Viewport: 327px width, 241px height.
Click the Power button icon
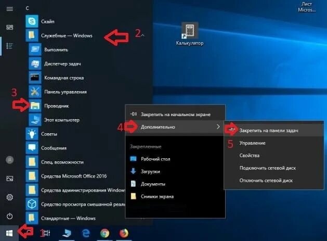pyautogui.click(x=9, y=216)
